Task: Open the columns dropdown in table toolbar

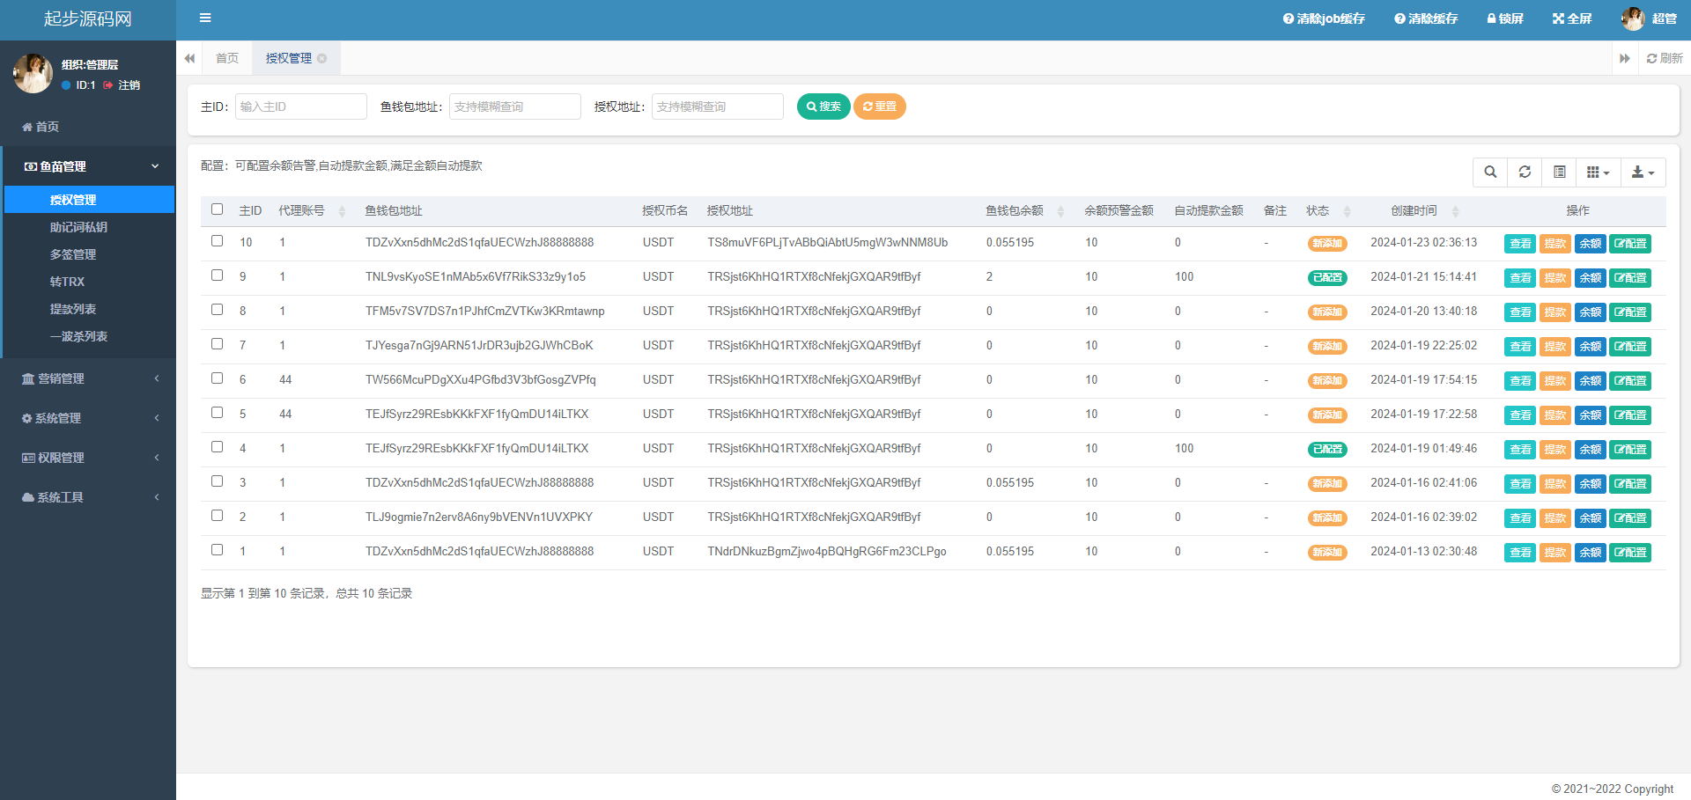Action: (1598, 172)
